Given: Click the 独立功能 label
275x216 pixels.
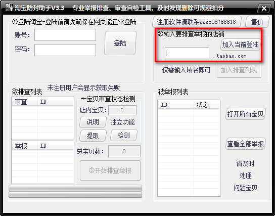Looking at the screenshot, I should [122, 122].
